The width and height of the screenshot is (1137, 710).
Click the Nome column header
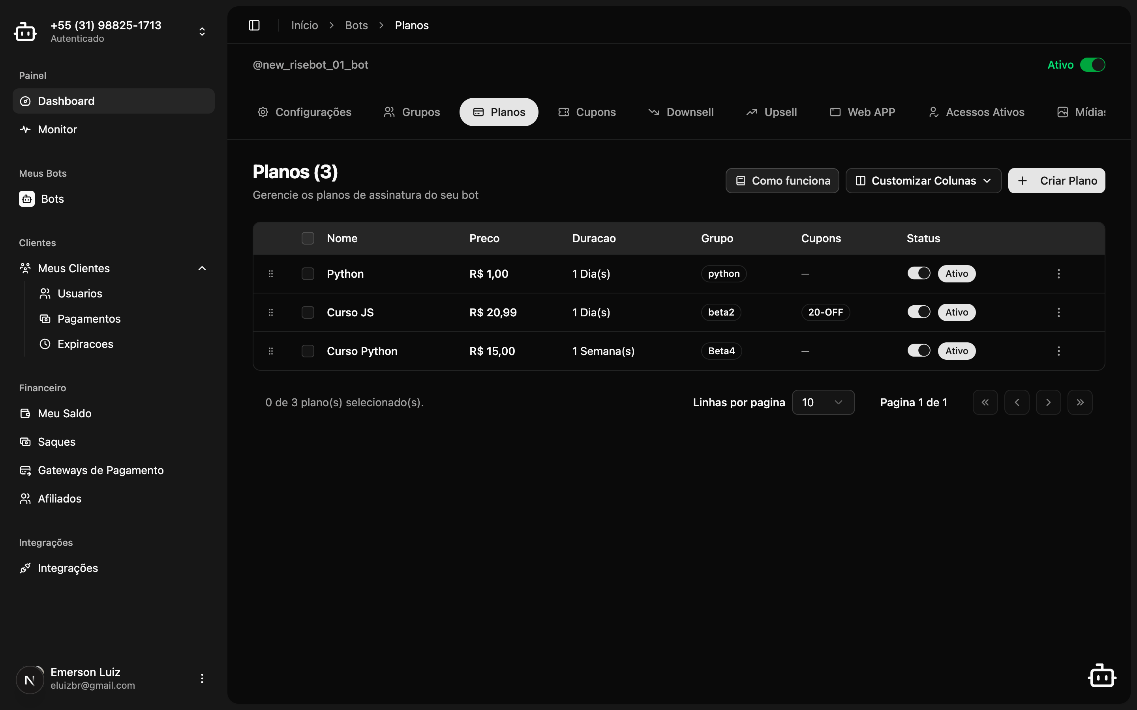342,238
